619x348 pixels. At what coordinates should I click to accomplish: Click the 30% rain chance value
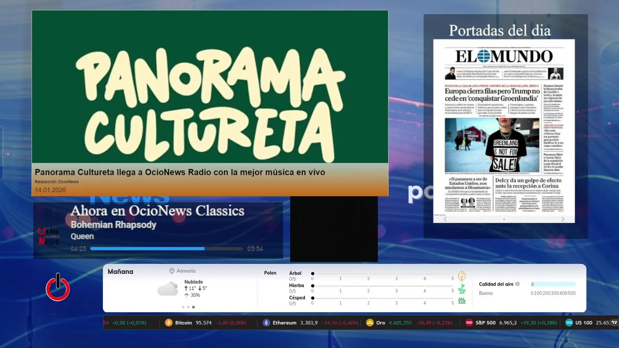click(195, 295)
